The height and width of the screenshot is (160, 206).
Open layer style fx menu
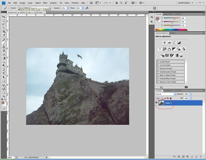point(179,156)
